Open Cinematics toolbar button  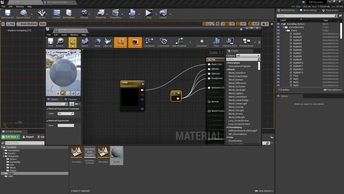(116, 14)
